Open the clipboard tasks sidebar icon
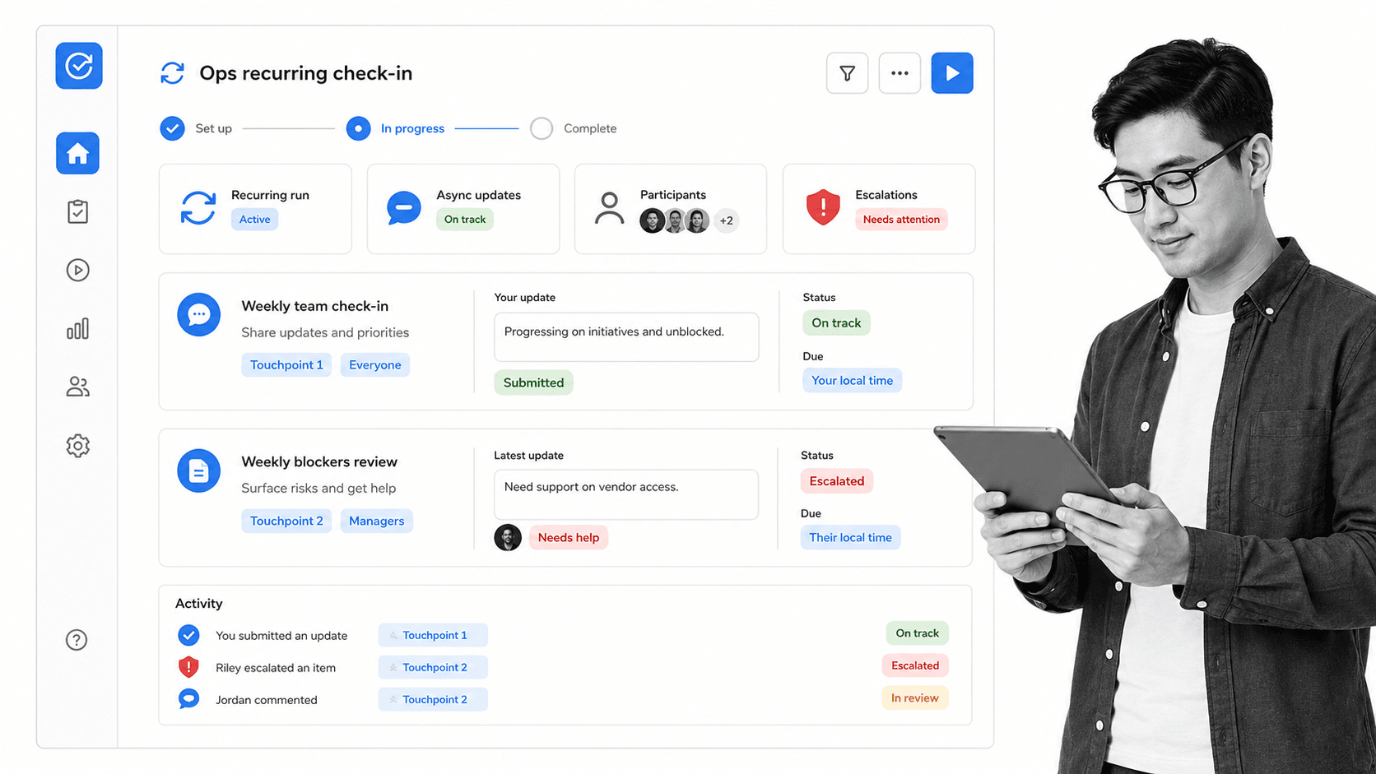The image size is (1376, 774). coord(78,211)
